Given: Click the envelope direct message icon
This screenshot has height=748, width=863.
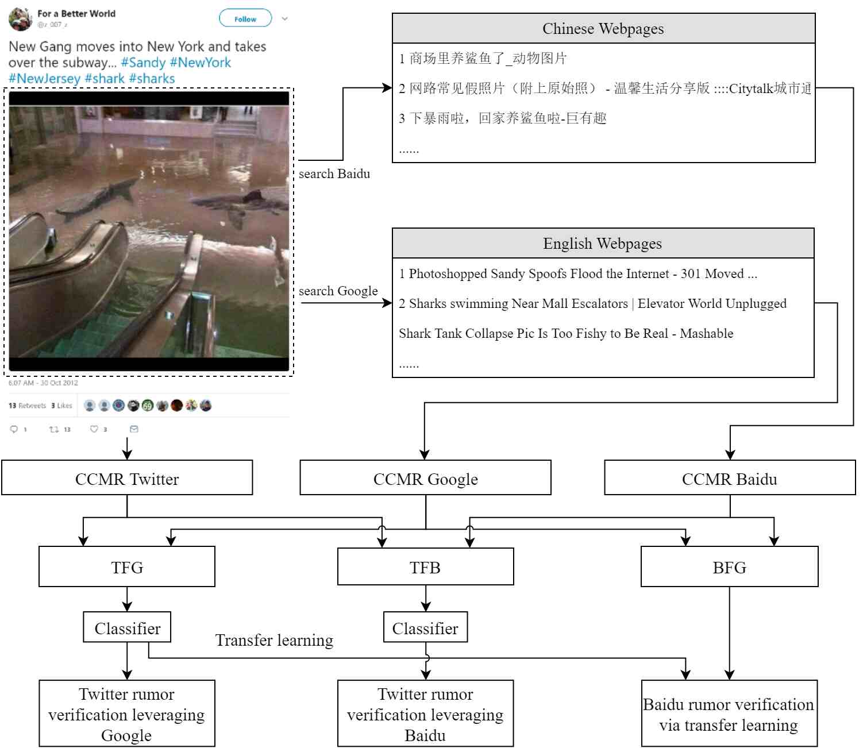Looking at the screenshot, I should point(134,429).
